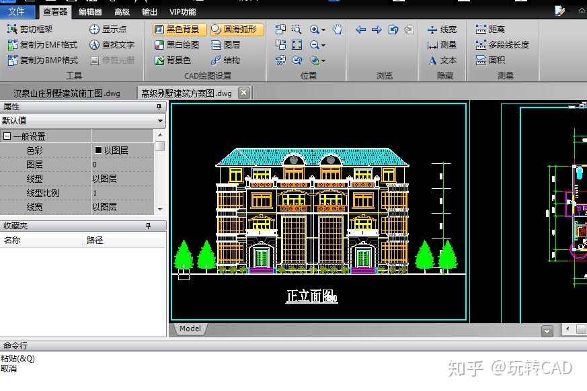Select the 面积 area measure tool
This screenshot has height=391, width=587.
pos(490,60)
